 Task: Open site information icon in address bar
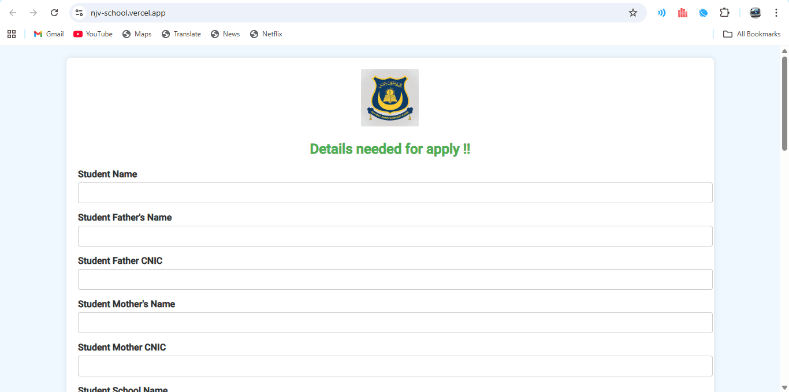coord(79,13)
